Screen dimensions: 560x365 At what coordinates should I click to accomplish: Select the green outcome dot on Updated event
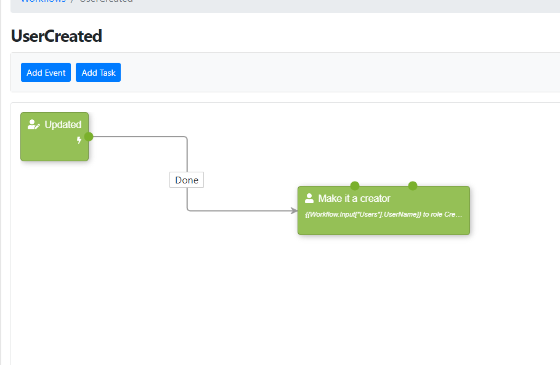coord(89,137)
